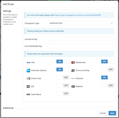Turn off the Visa toggle
Image resolution: width=119 pixels, height=118 pixels.
point(63,61)
